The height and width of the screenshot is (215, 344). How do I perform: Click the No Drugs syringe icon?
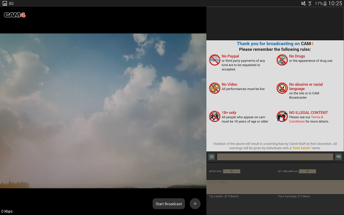[x=282, y=60]
